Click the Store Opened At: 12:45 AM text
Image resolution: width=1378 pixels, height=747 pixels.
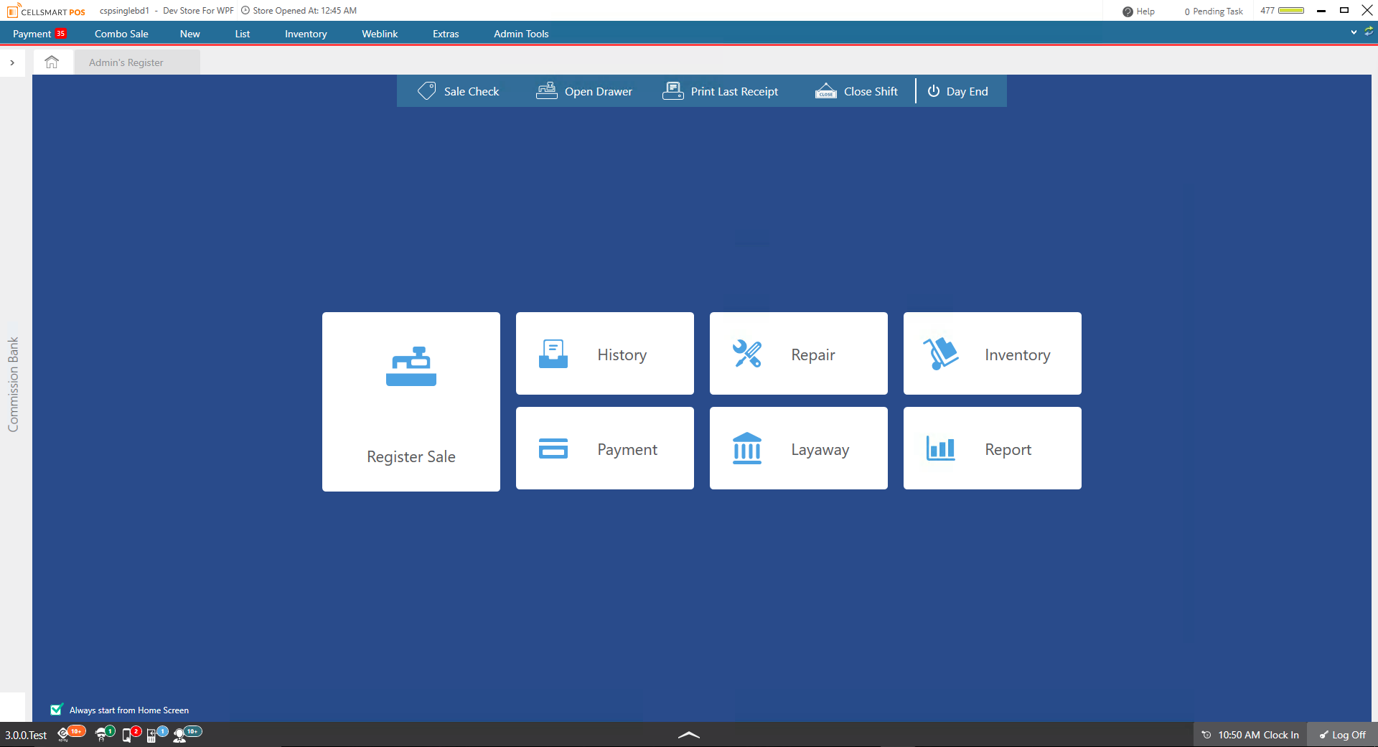(304, 11)
